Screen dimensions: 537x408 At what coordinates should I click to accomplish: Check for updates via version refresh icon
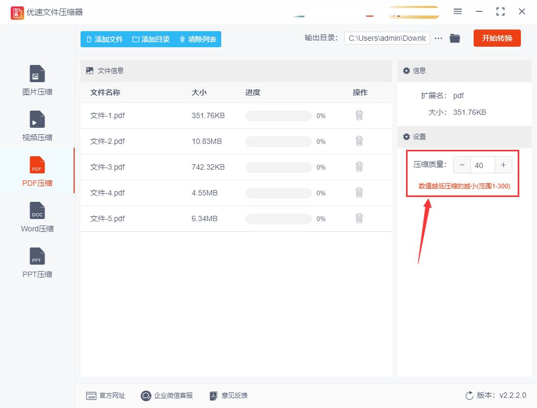point(469,396)
